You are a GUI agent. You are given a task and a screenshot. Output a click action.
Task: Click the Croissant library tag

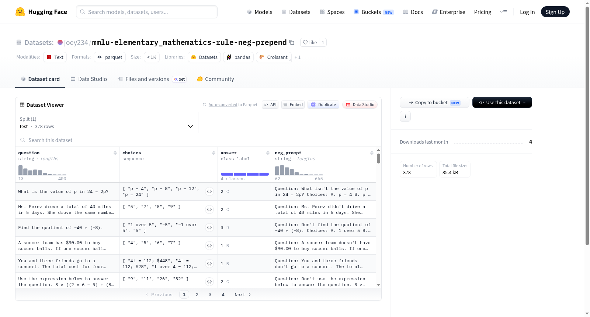pyautogui.click(x=274, y=57)
